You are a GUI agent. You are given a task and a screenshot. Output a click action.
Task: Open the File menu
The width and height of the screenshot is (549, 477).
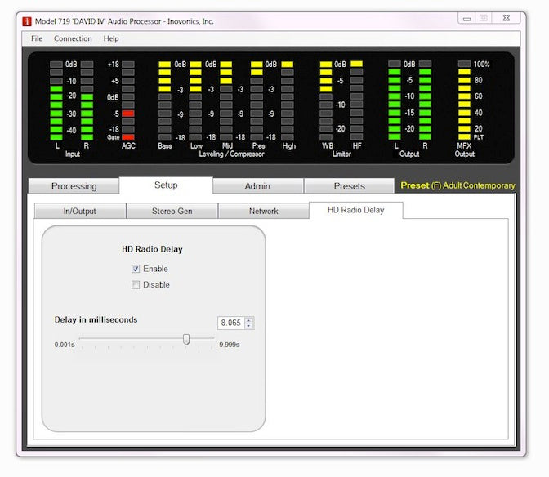tap(37, 38)
